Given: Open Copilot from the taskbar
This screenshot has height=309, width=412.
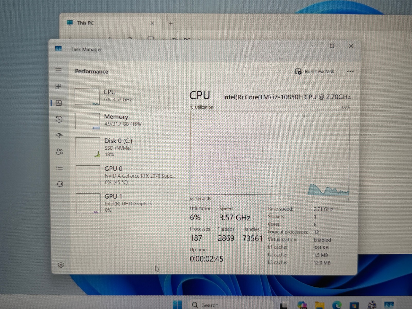Looking at the screenshot, I should click(302, 305).
